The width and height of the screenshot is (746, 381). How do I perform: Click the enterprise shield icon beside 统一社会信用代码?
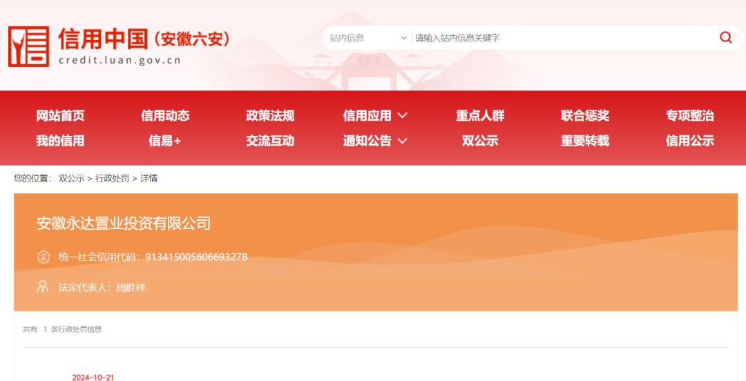click(44, 257)
